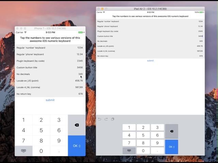Viewport: 218px width, 163px height.
Task: Tap the 1234 field on iPhone
Action: (x=80, y=48)
